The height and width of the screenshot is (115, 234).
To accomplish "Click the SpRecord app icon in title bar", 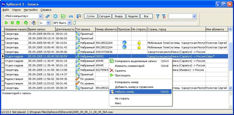I will pos(3,4).
